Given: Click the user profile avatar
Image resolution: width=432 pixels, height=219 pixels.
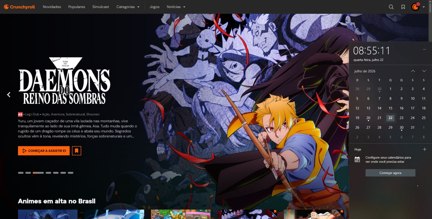Looking at the screenshot, I should pyautogui.click(x=415, y=7).
